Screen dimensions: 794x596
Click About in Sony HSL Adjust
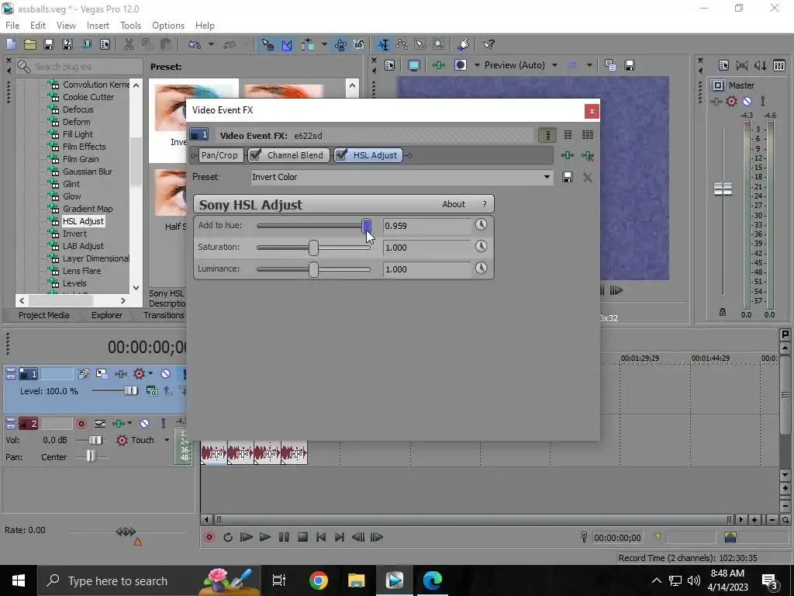click(453, 204)
